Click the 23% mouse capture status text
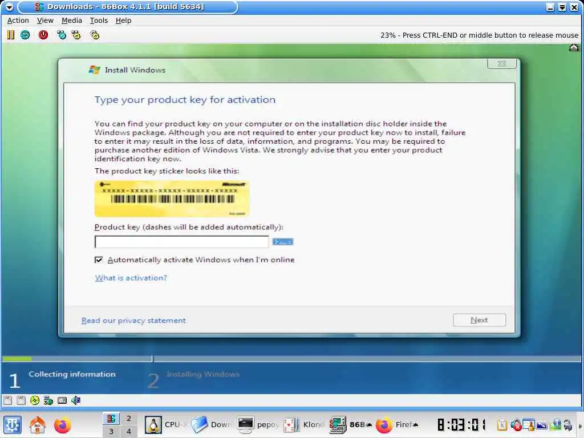The height and width of the screenshot is (438, 584). 479,35
